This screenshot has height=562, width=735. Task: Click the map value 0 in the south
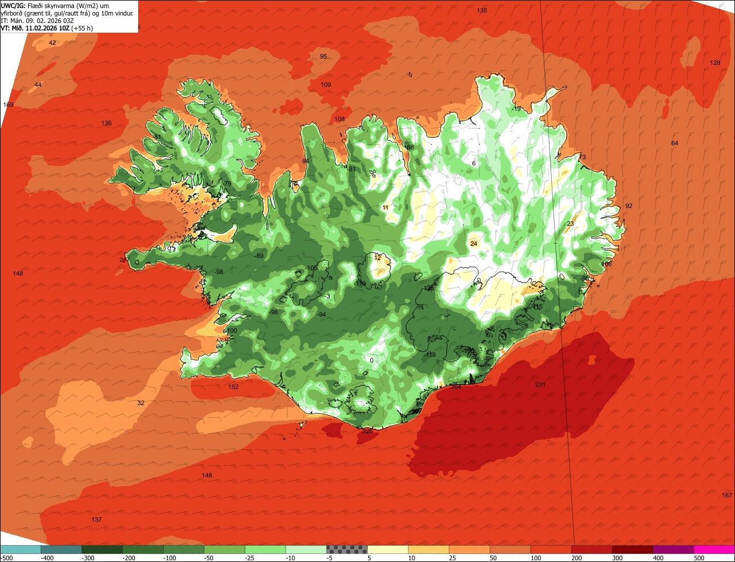point(372,361)
